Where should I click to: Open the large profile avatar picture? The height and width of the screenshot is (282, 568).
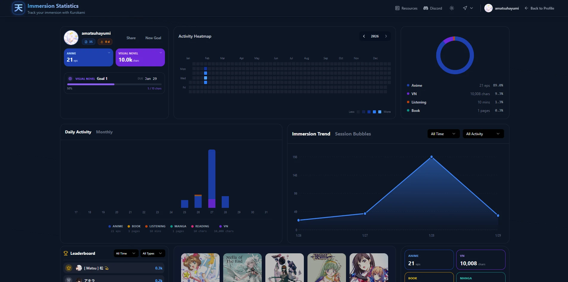click(x=71, y=38)
